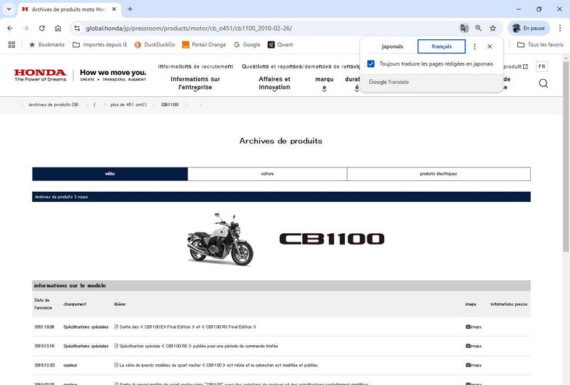
Task: Select the produits électriques tab
Action: coord(438,174)
